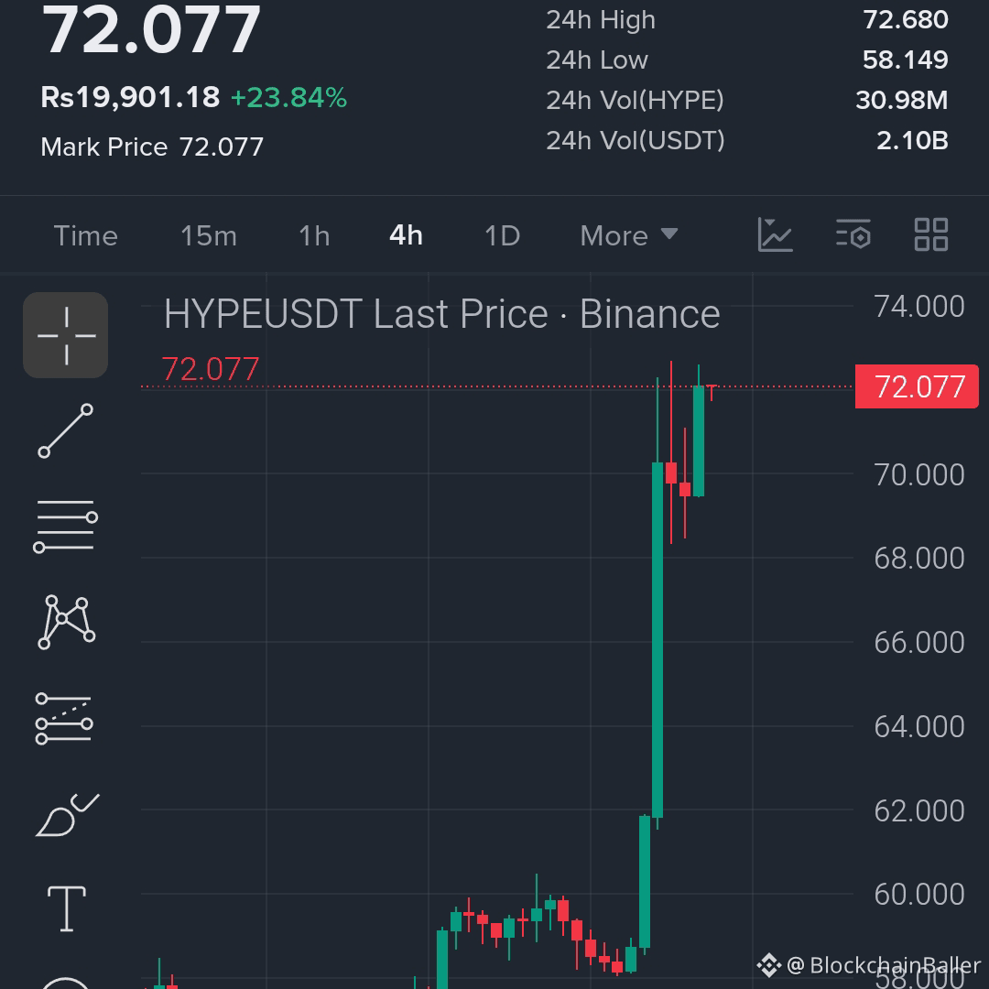Image resolution: width=989 pixels, height=989 pixels.
Task: Select the 4h interval tab
Action: tap(406, 235)
